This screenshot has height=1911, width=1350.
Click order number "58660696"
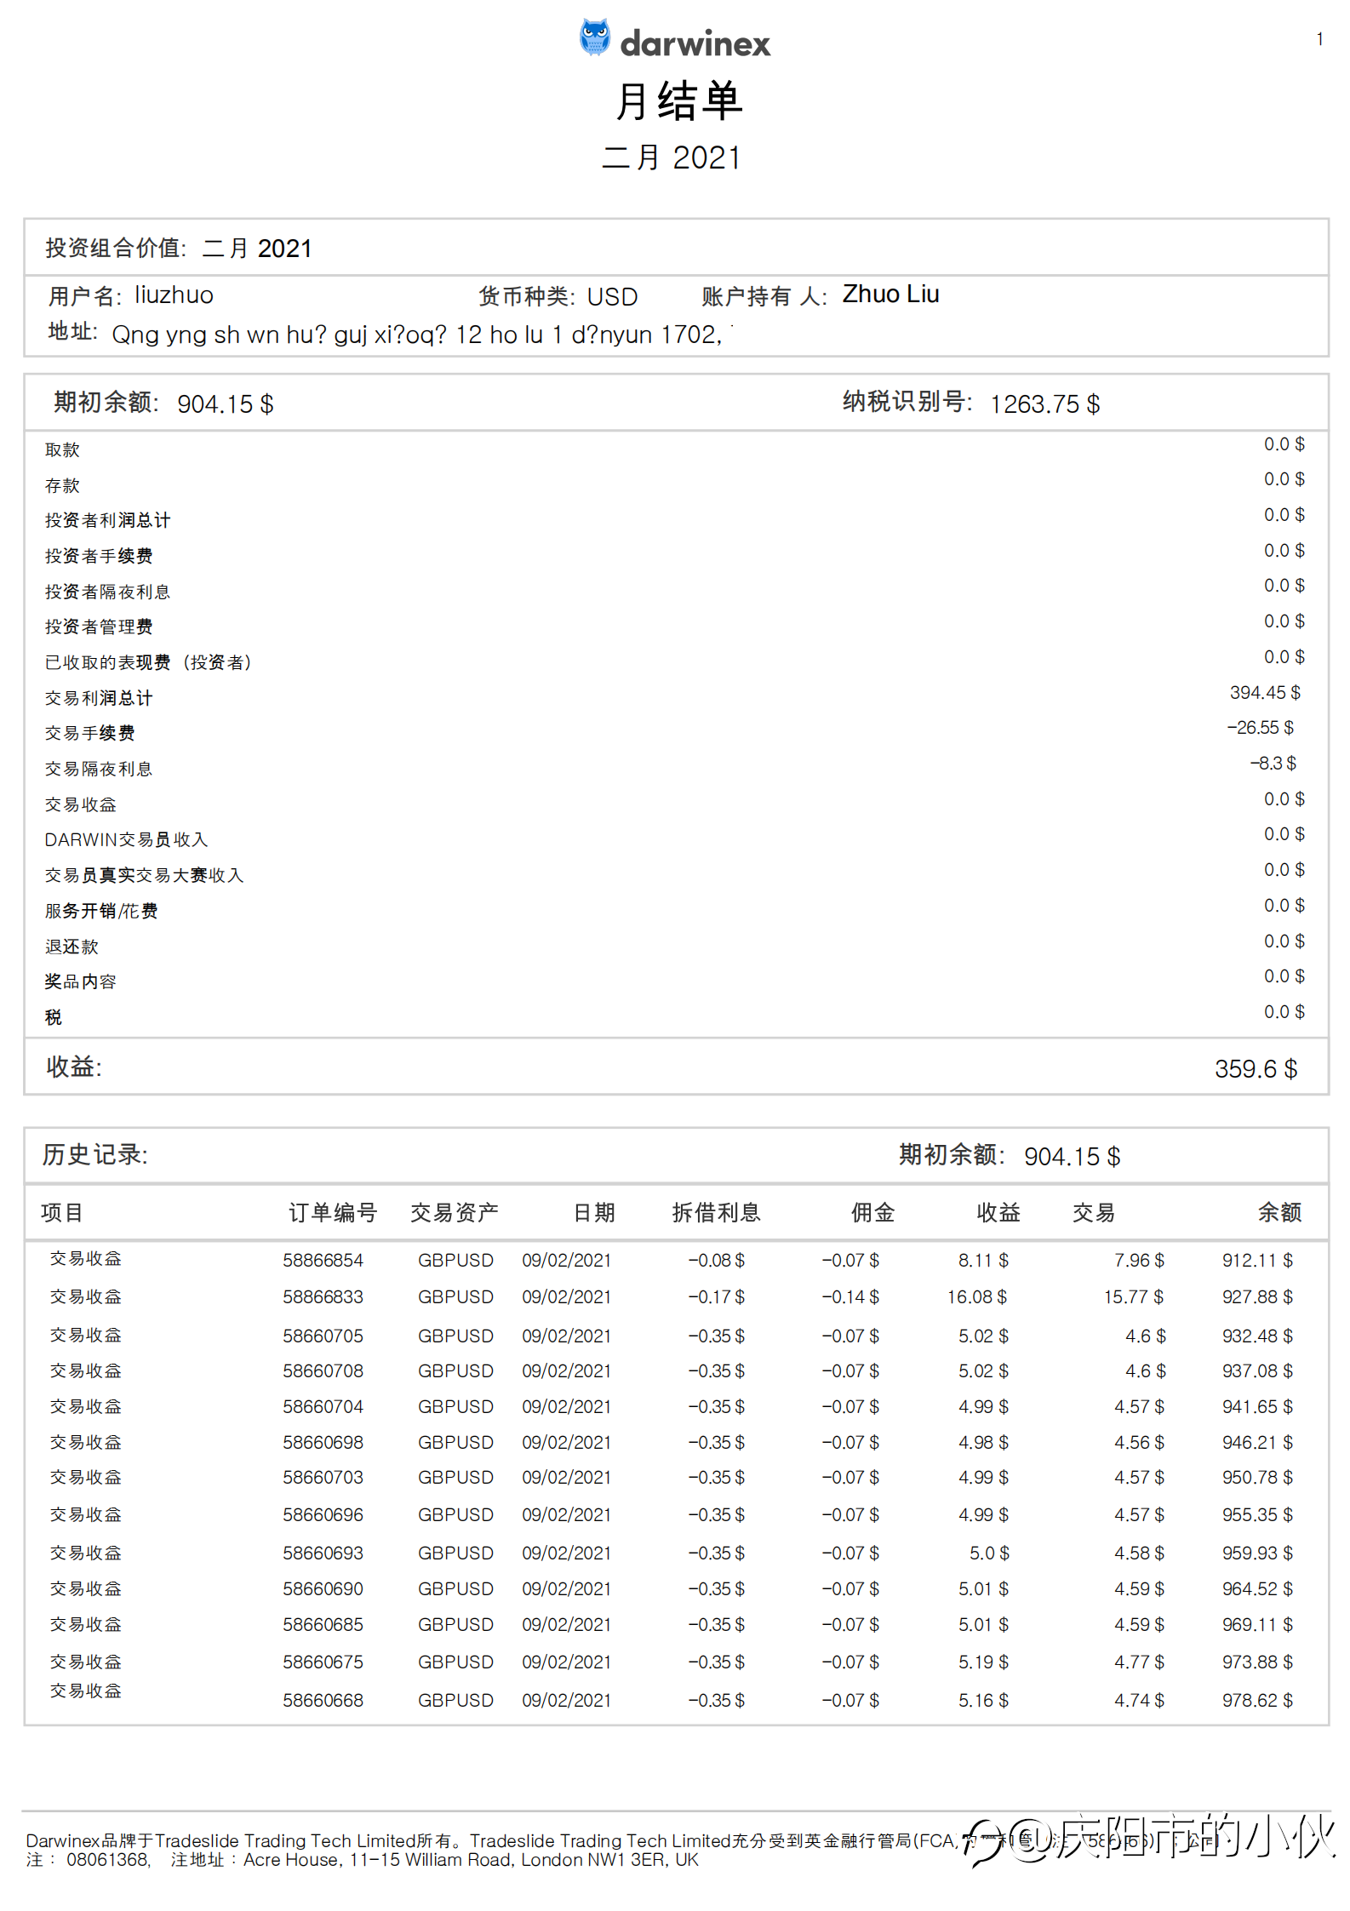(323, 1514)
